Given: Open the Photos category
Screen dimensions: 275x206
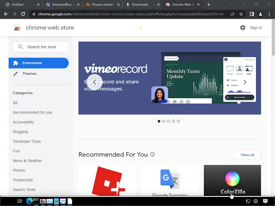Looking at the screenshot, I should [19, 170].
